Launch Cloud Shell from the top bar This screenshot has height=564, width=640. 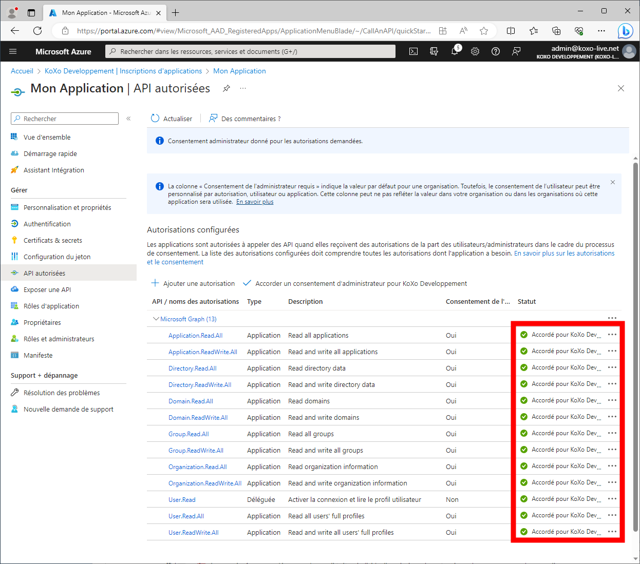coord(413,51)
